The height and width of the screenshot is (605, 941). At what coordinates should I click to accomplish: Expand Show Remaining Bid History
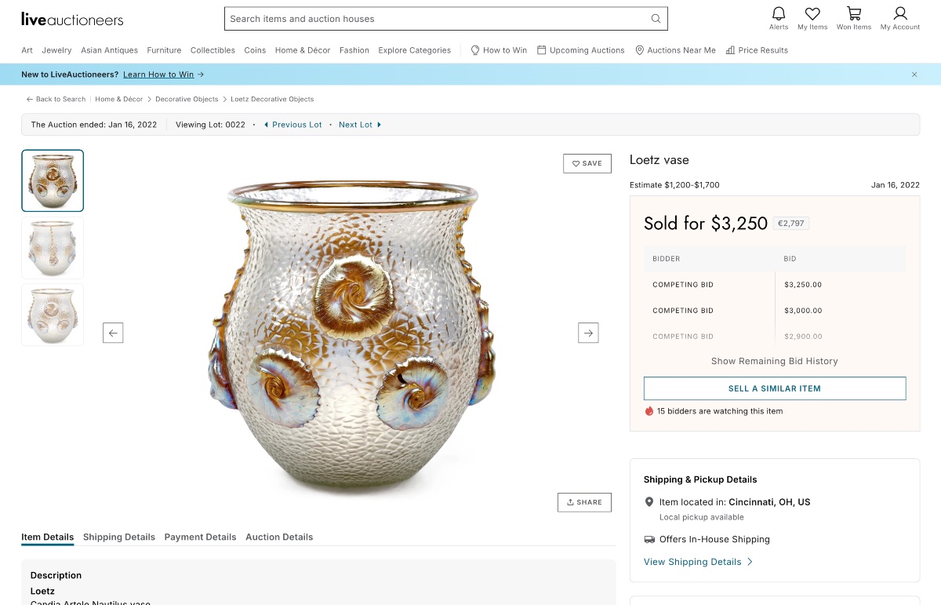click(774, 361)
